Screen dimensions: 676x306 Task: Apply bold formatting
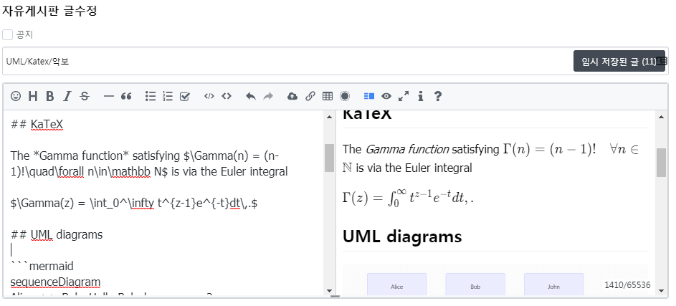(x=50, y=96)
